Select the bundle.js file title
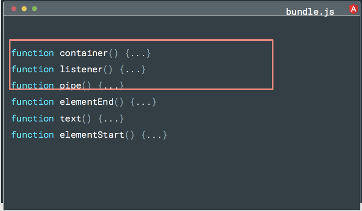This screenshot has width=362, height=211. 310,12
